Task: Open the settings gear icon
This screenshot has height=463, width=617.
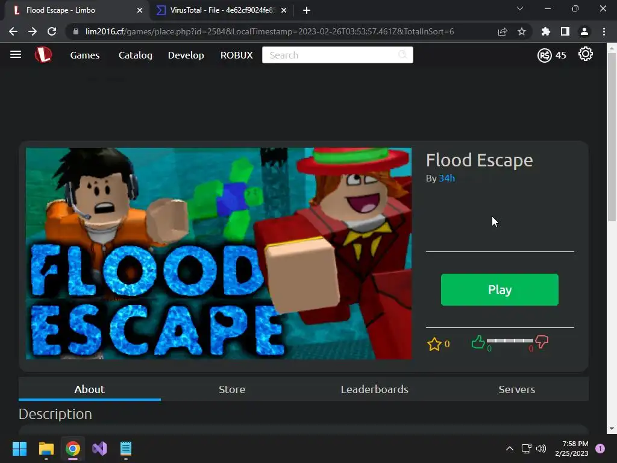Action: 586,54
